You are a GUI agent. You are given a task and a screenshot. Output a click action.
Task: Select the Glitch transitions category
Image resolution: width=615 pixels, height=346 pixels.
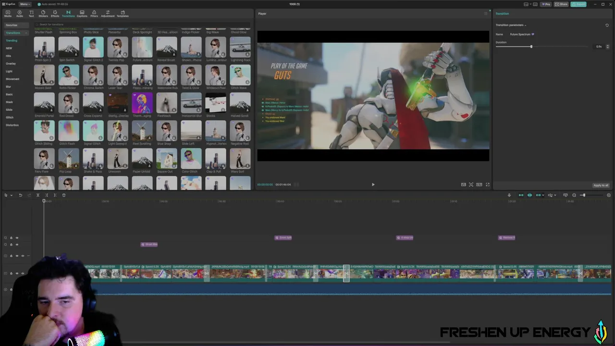(10, 117)
